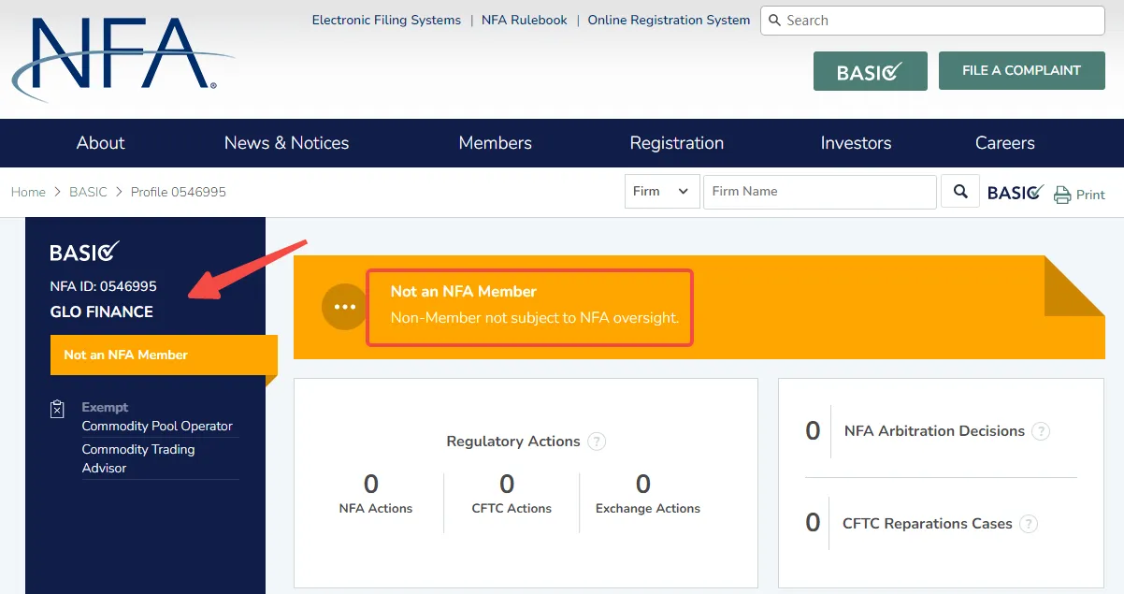Image resolution: width=1124 pixels, height=594 pixels.
Task: Open the Members menu
Action: [495, 143]
